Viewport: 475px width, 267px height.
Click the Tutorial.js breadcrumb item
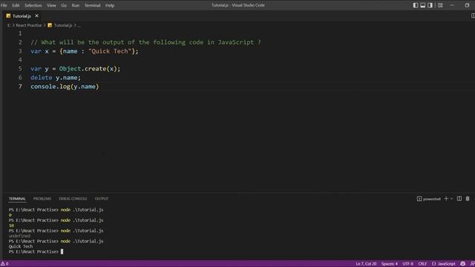(x=63, y=25)
